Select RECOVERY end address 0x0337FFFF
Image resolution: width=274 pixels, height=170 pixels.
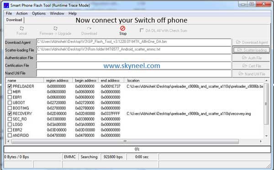[x=111, y=114]
